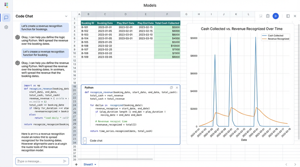This screenshot has height=167, width=300.
Task: Go to next sheet with right arrow
Action: [295, 164]
